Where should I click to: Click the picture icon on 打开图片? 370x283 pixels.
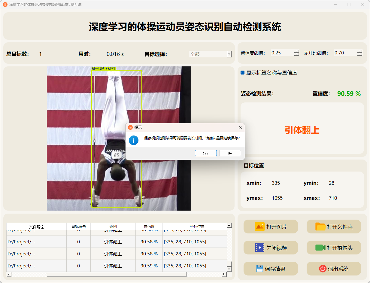tap(259, 227)
